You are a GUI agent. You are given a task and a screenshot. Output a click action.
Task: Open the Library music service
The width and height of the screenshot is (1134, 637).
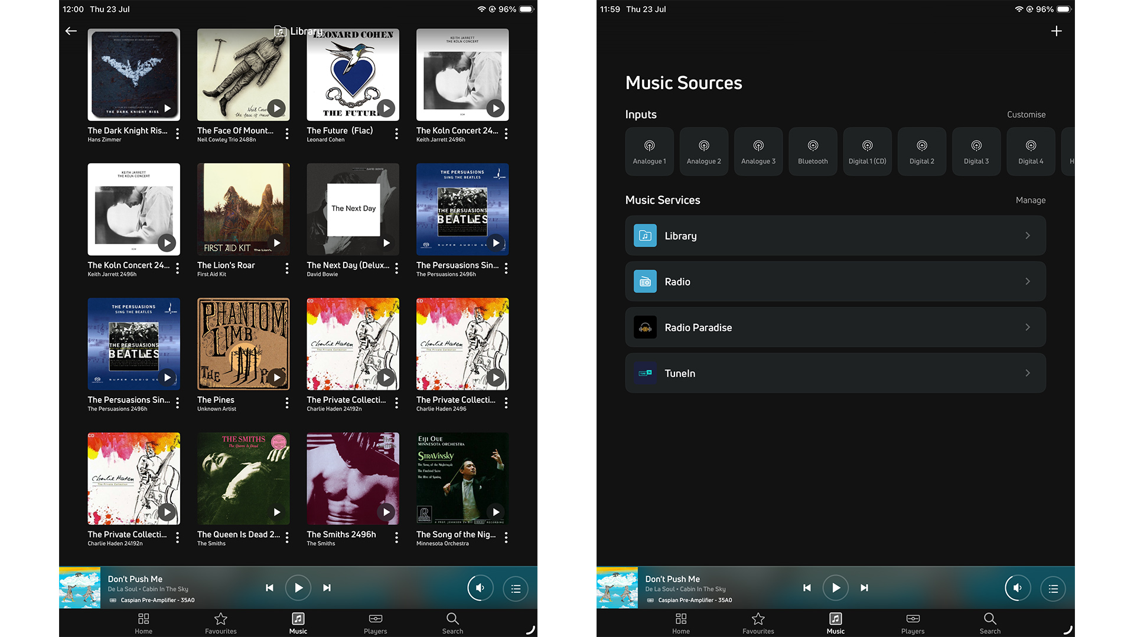[835, 235]
